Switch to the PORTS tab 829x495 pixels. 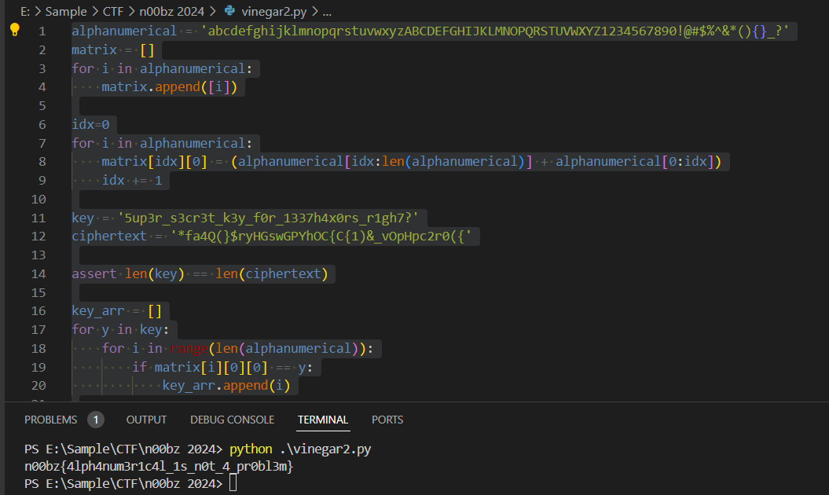(387, 420)
